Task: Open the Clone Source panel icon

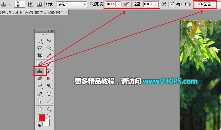Action: [x=39, y=4]
